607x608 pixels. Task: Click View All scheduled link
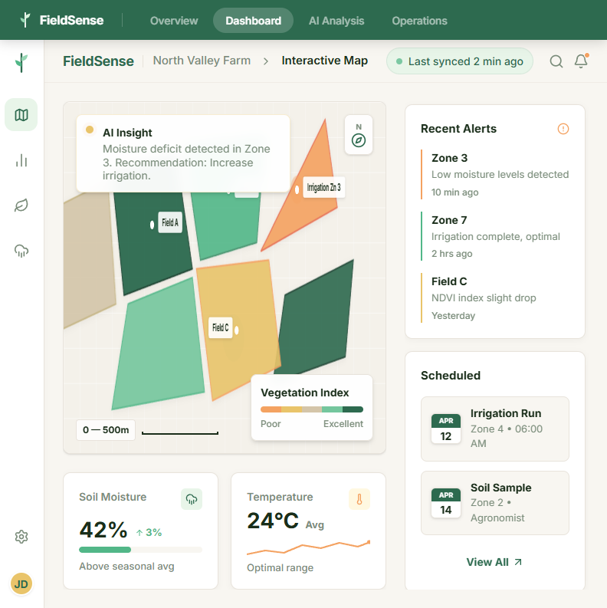coord(494,562)
